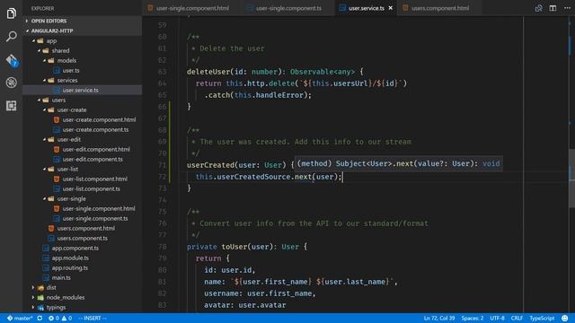
Task: Expand the dist folder
Action: coord(51,287)
